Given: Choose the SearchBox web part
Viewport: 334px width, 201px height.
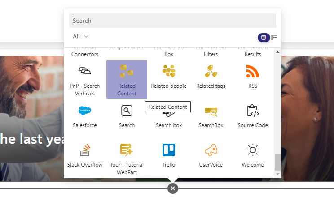Looking at the screenshot, I should point(211,116).
